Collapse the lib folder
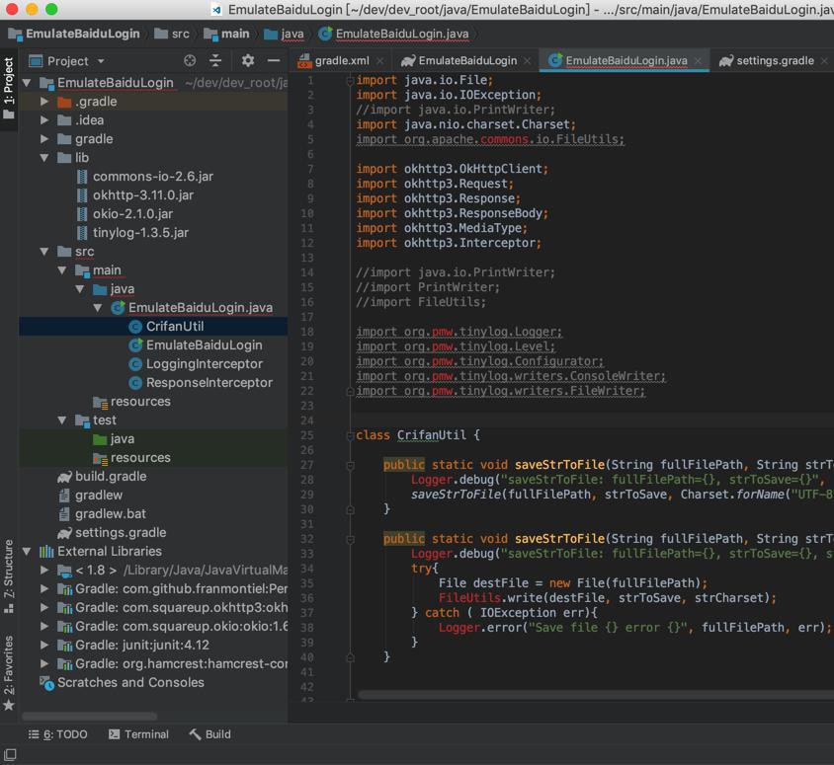 point(44,158)
